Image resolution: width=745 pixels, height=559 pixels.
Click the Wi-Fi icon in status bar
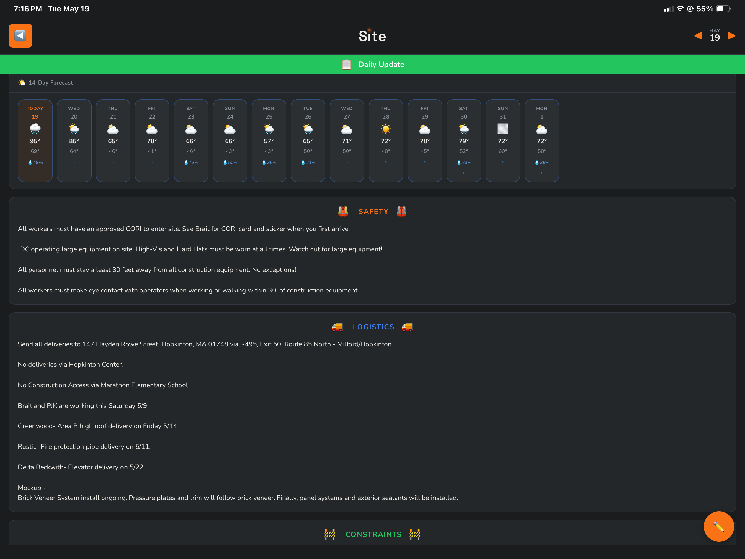680,9
